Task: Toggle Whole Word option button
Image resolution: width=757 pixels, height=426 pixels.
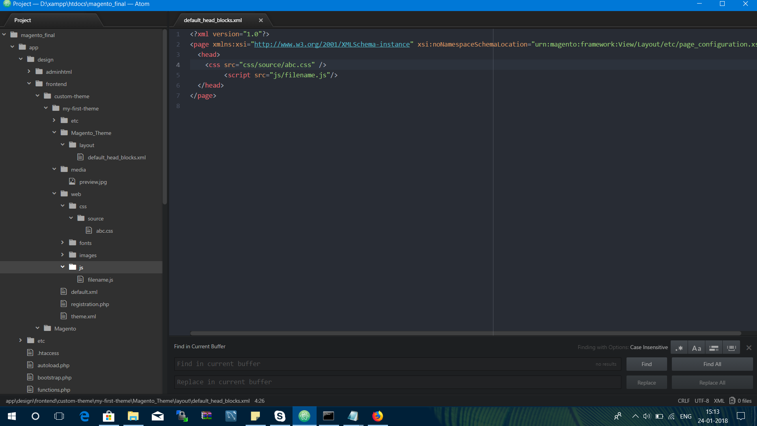Action: [731, 348]
